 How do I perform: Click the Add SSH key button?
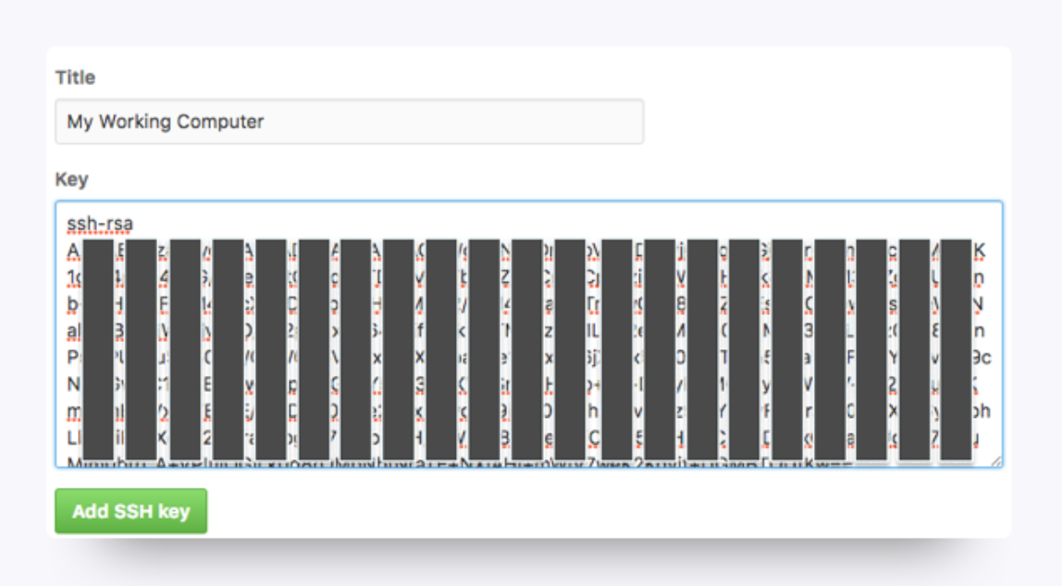(130, 511)
